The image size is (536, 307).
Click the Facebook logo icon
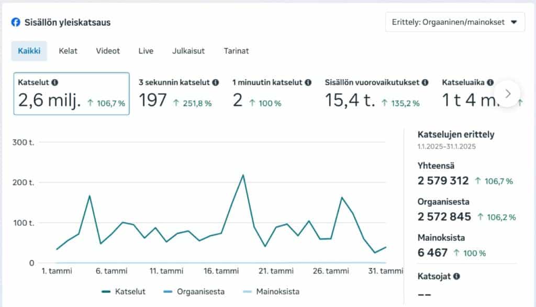point(16,22)
